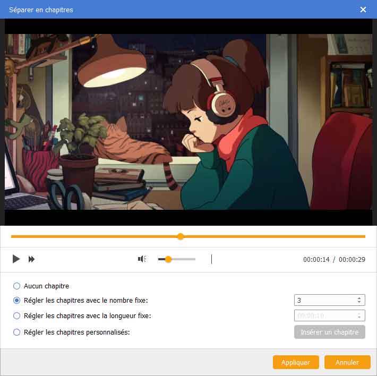Enable custom chapters radio button

17,332
